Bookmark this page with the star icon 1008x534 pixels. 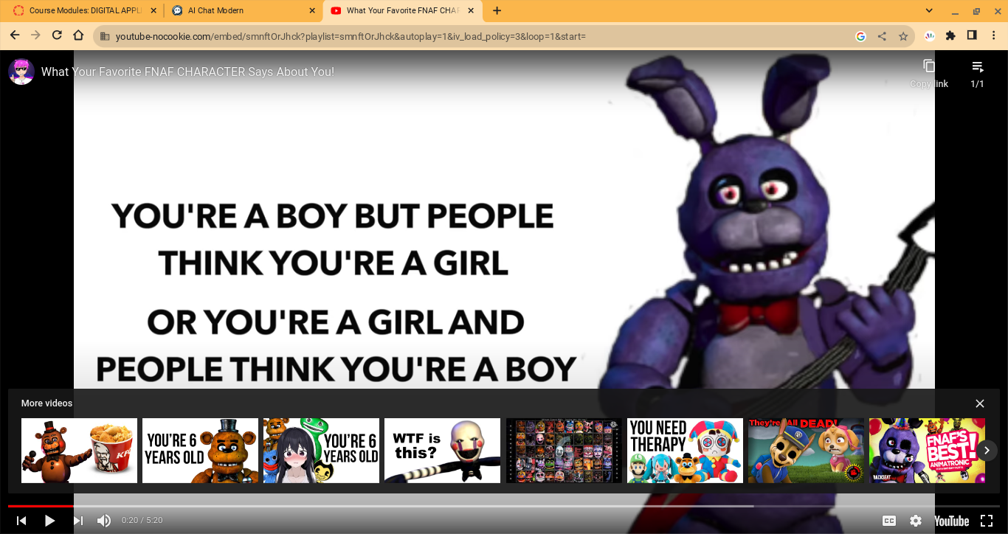coord(903,36)
